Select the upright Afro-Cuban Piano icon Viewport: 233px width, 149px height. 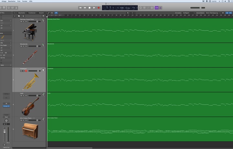(30, 131)
